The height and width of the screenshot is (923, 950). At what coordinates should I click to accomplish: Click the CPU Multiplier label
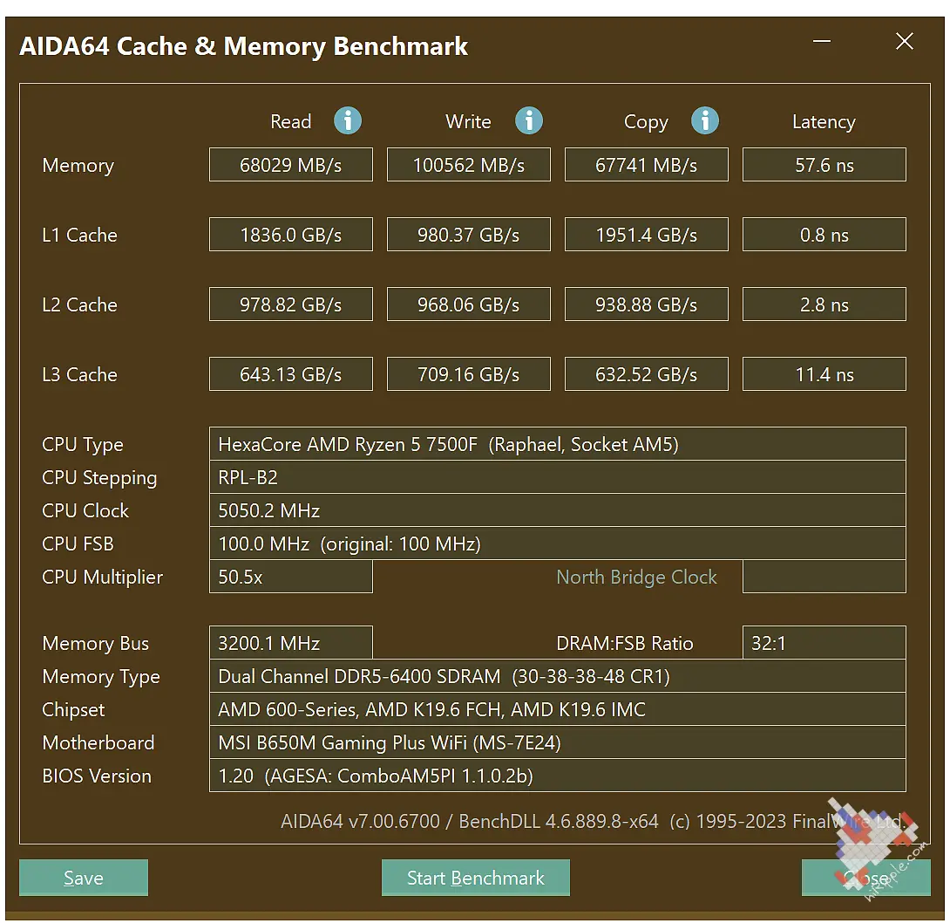coord(102,577)
